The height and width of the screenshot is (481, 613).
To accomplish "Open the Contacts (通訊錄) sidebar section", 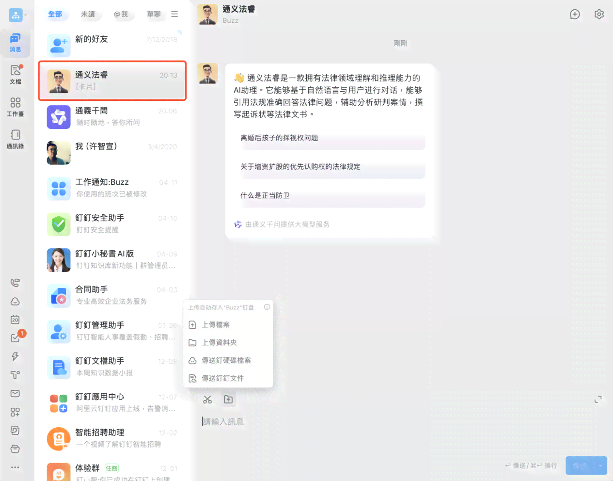I will click(16, 139).
